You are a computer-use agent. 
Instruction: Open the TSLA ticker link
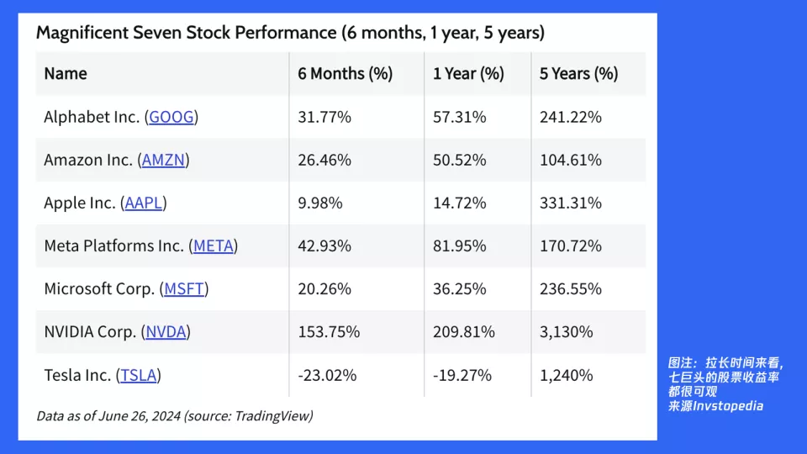click(x=139, y=375)
